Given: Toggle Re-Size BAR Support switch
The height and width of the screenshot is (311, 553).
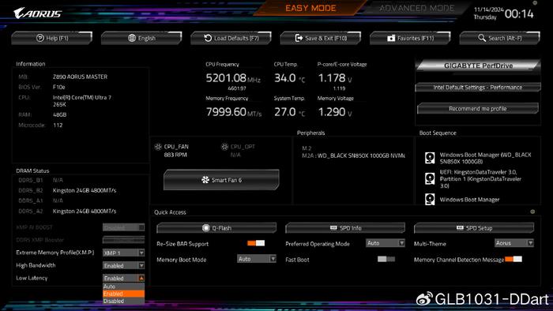Looking at the screenshot, I should coord(256,243).
